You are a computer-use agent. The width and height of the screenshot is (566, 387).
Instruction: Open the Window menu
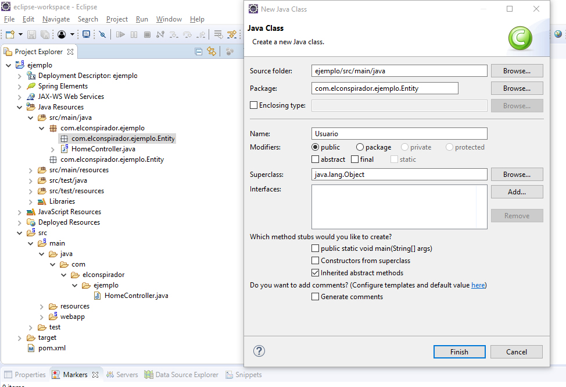169,19
